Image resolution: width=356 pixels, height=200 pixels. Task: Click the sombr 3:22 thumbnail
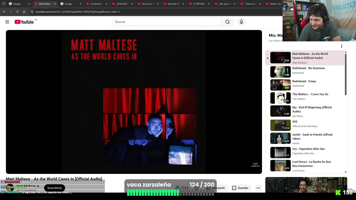tap(280, 138)
